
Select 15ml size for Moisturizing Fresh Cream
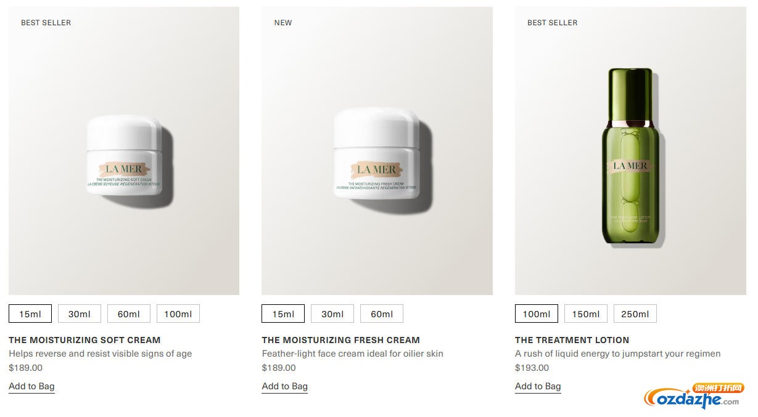tap(283, 314)
